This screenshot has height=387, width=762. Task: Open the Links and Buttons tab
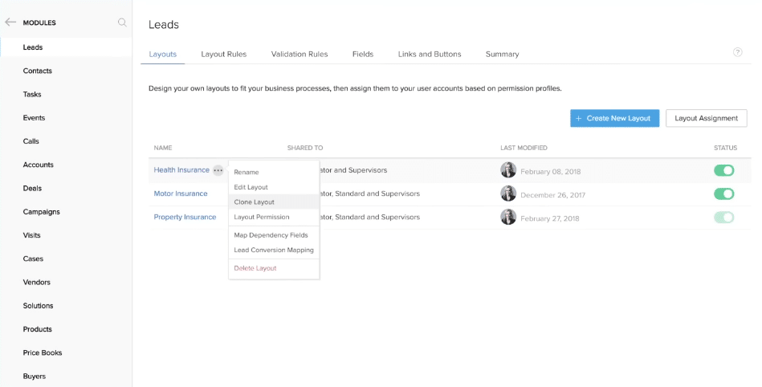coord(430,54)
